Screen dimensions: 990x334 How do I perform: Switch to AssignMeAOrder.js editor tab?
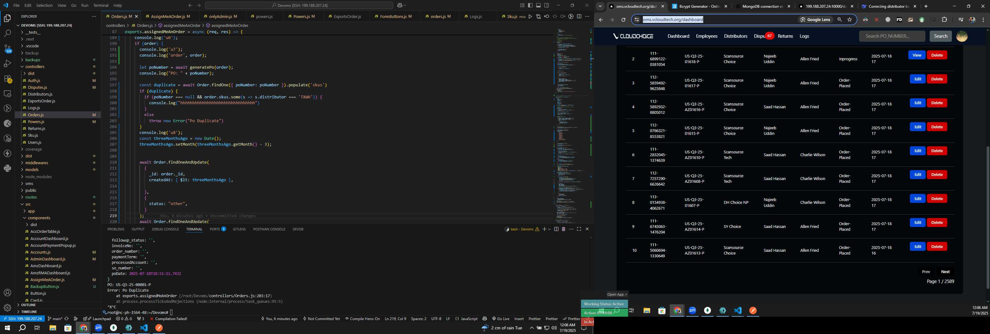click(x=168, y=16)
